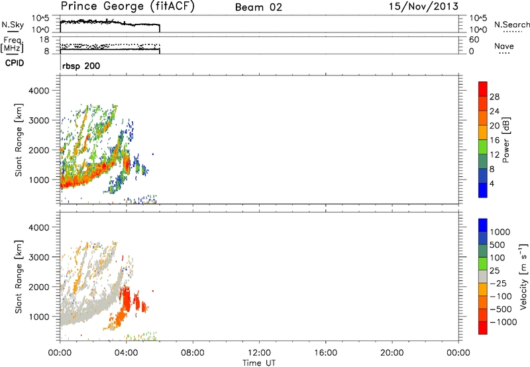Click the date 15/Nov/2013
The width and height of the screenshot is (530, 367).
(423, 6)
